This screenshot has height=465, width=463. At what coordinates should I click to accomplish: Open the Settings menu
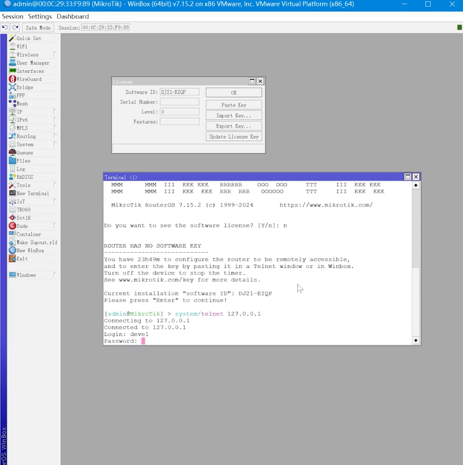click(x=40, y=16)
